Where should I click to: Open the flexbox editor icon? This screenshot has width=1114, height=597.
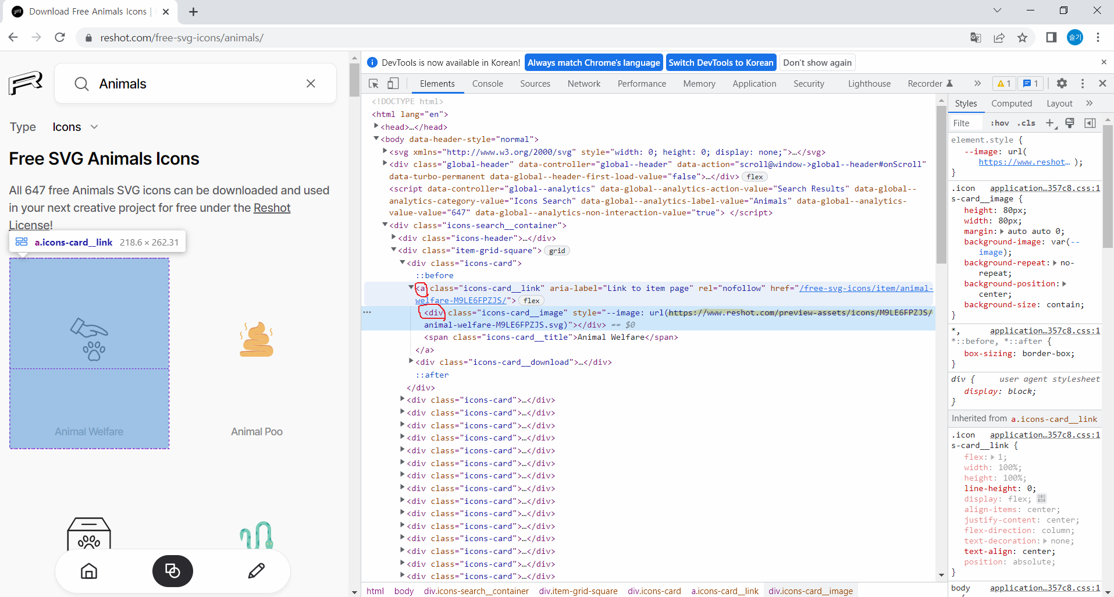1041,499
